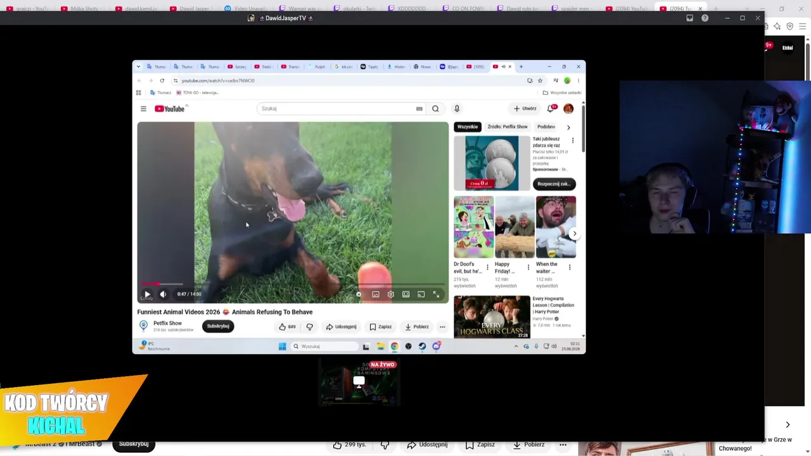This screenshot has height=456, width=811.
Task: Switch to the Pulpit browser tab
Action: point(318,66)
